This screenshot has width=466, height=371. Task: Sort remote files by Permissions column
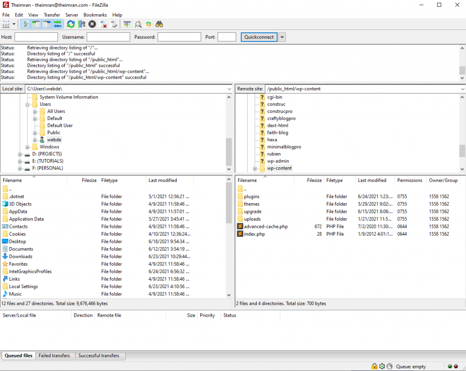(x=410, y=180)
